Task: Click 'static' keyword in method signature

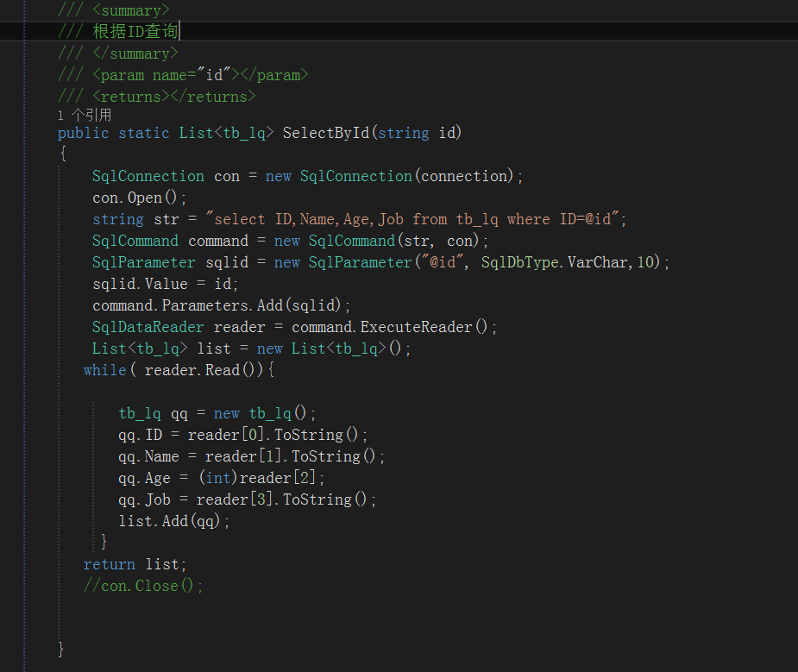Action: pos(143,134)
